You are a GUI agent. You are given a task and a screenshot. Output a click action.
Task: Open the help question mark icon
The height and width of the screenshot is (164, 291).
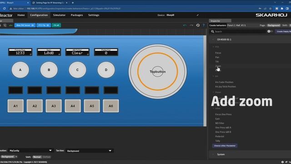click(x=204, y=25)
